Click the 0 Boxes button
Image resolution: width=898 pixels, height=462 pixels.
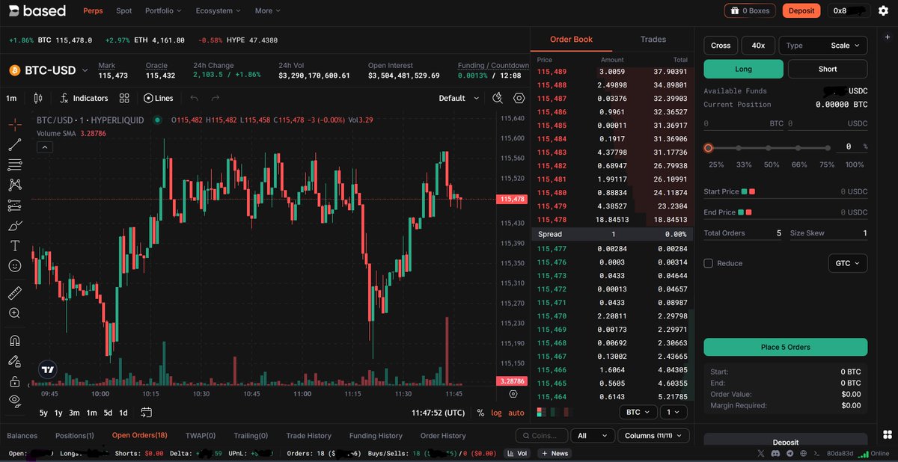(x=751, y=10)
